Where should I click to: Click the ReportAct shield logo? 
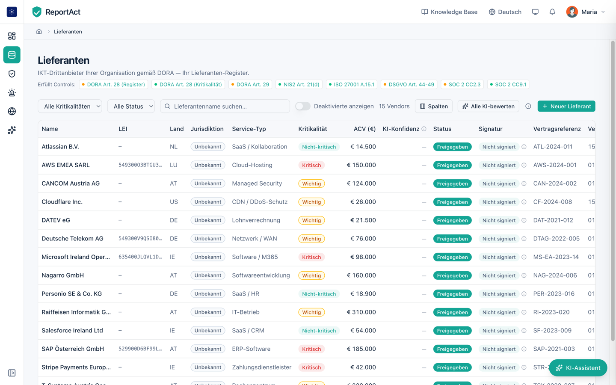point(37,12)
